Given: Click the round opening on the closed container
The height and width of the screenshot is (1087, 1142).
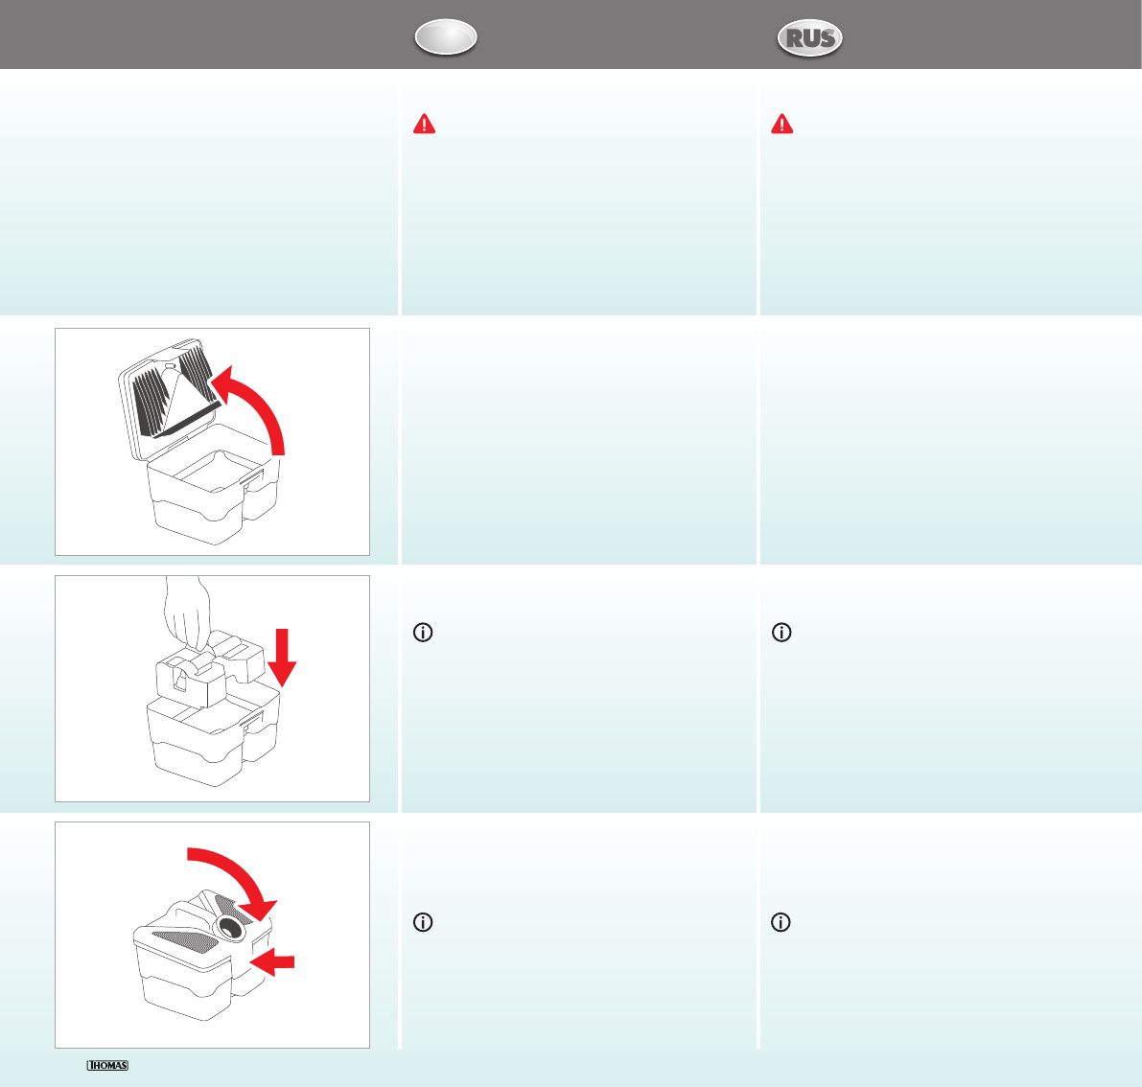Looking at the screenshot, I should 230,928.
